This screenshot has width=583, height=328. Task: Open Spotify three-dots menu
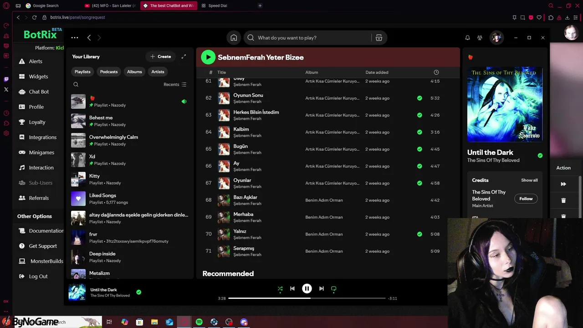click(75, 38)
